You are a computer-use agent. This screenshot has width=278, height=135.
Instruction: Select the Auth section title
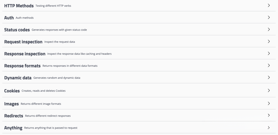(x=9, y=18)
